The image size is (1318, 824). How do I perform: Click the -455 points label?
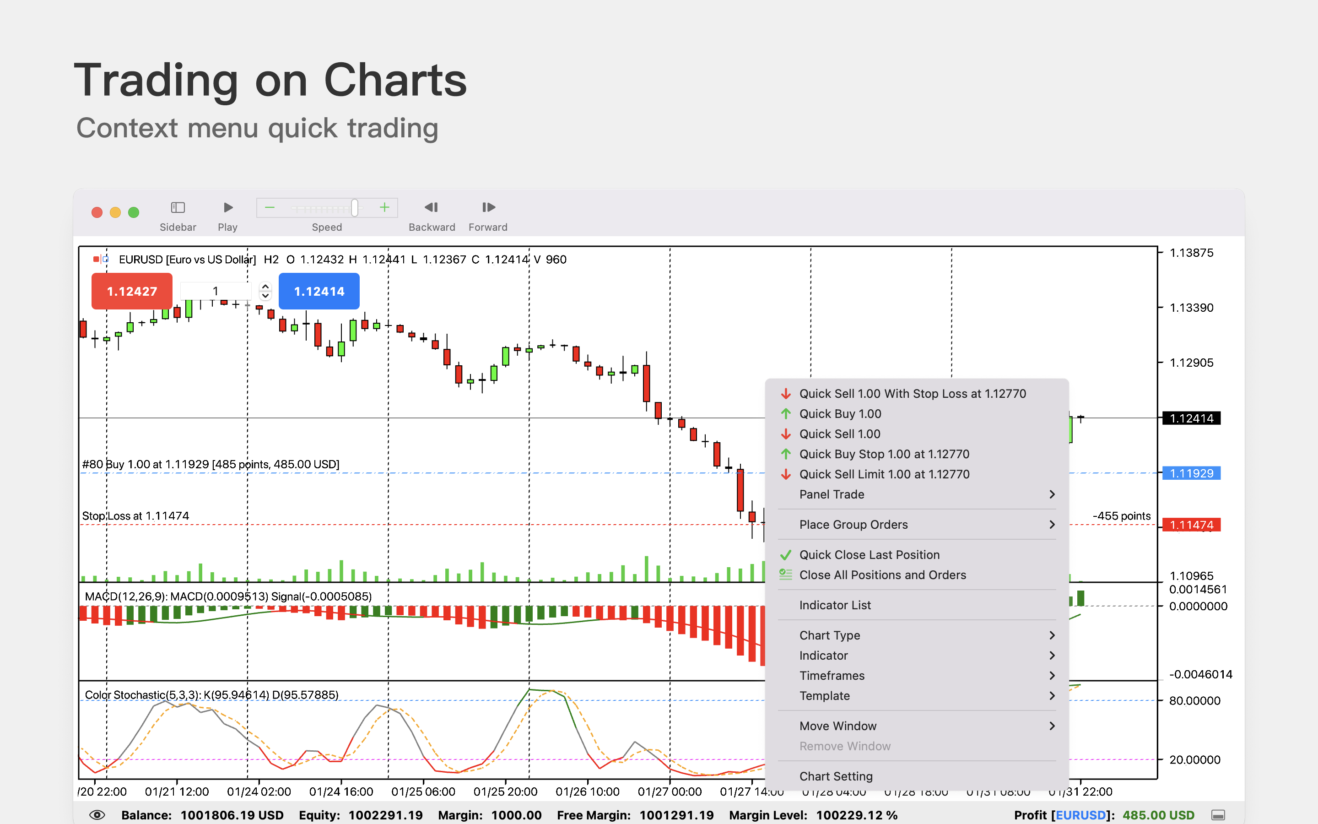tap(1121, 515)
